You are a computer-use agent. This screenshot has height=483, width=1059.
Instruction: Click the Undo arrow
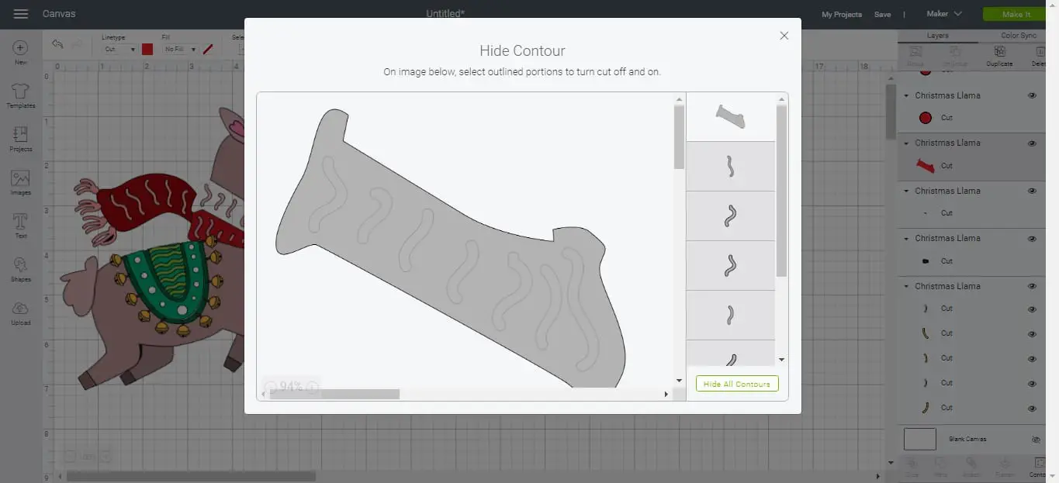coord(57,44)
